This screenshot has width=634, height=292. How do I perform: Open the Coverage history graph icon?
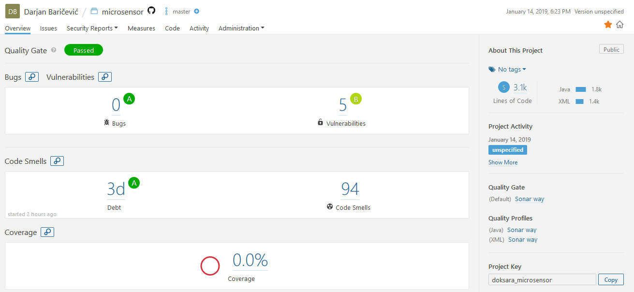pyautogui.click(x=47, y=232)
